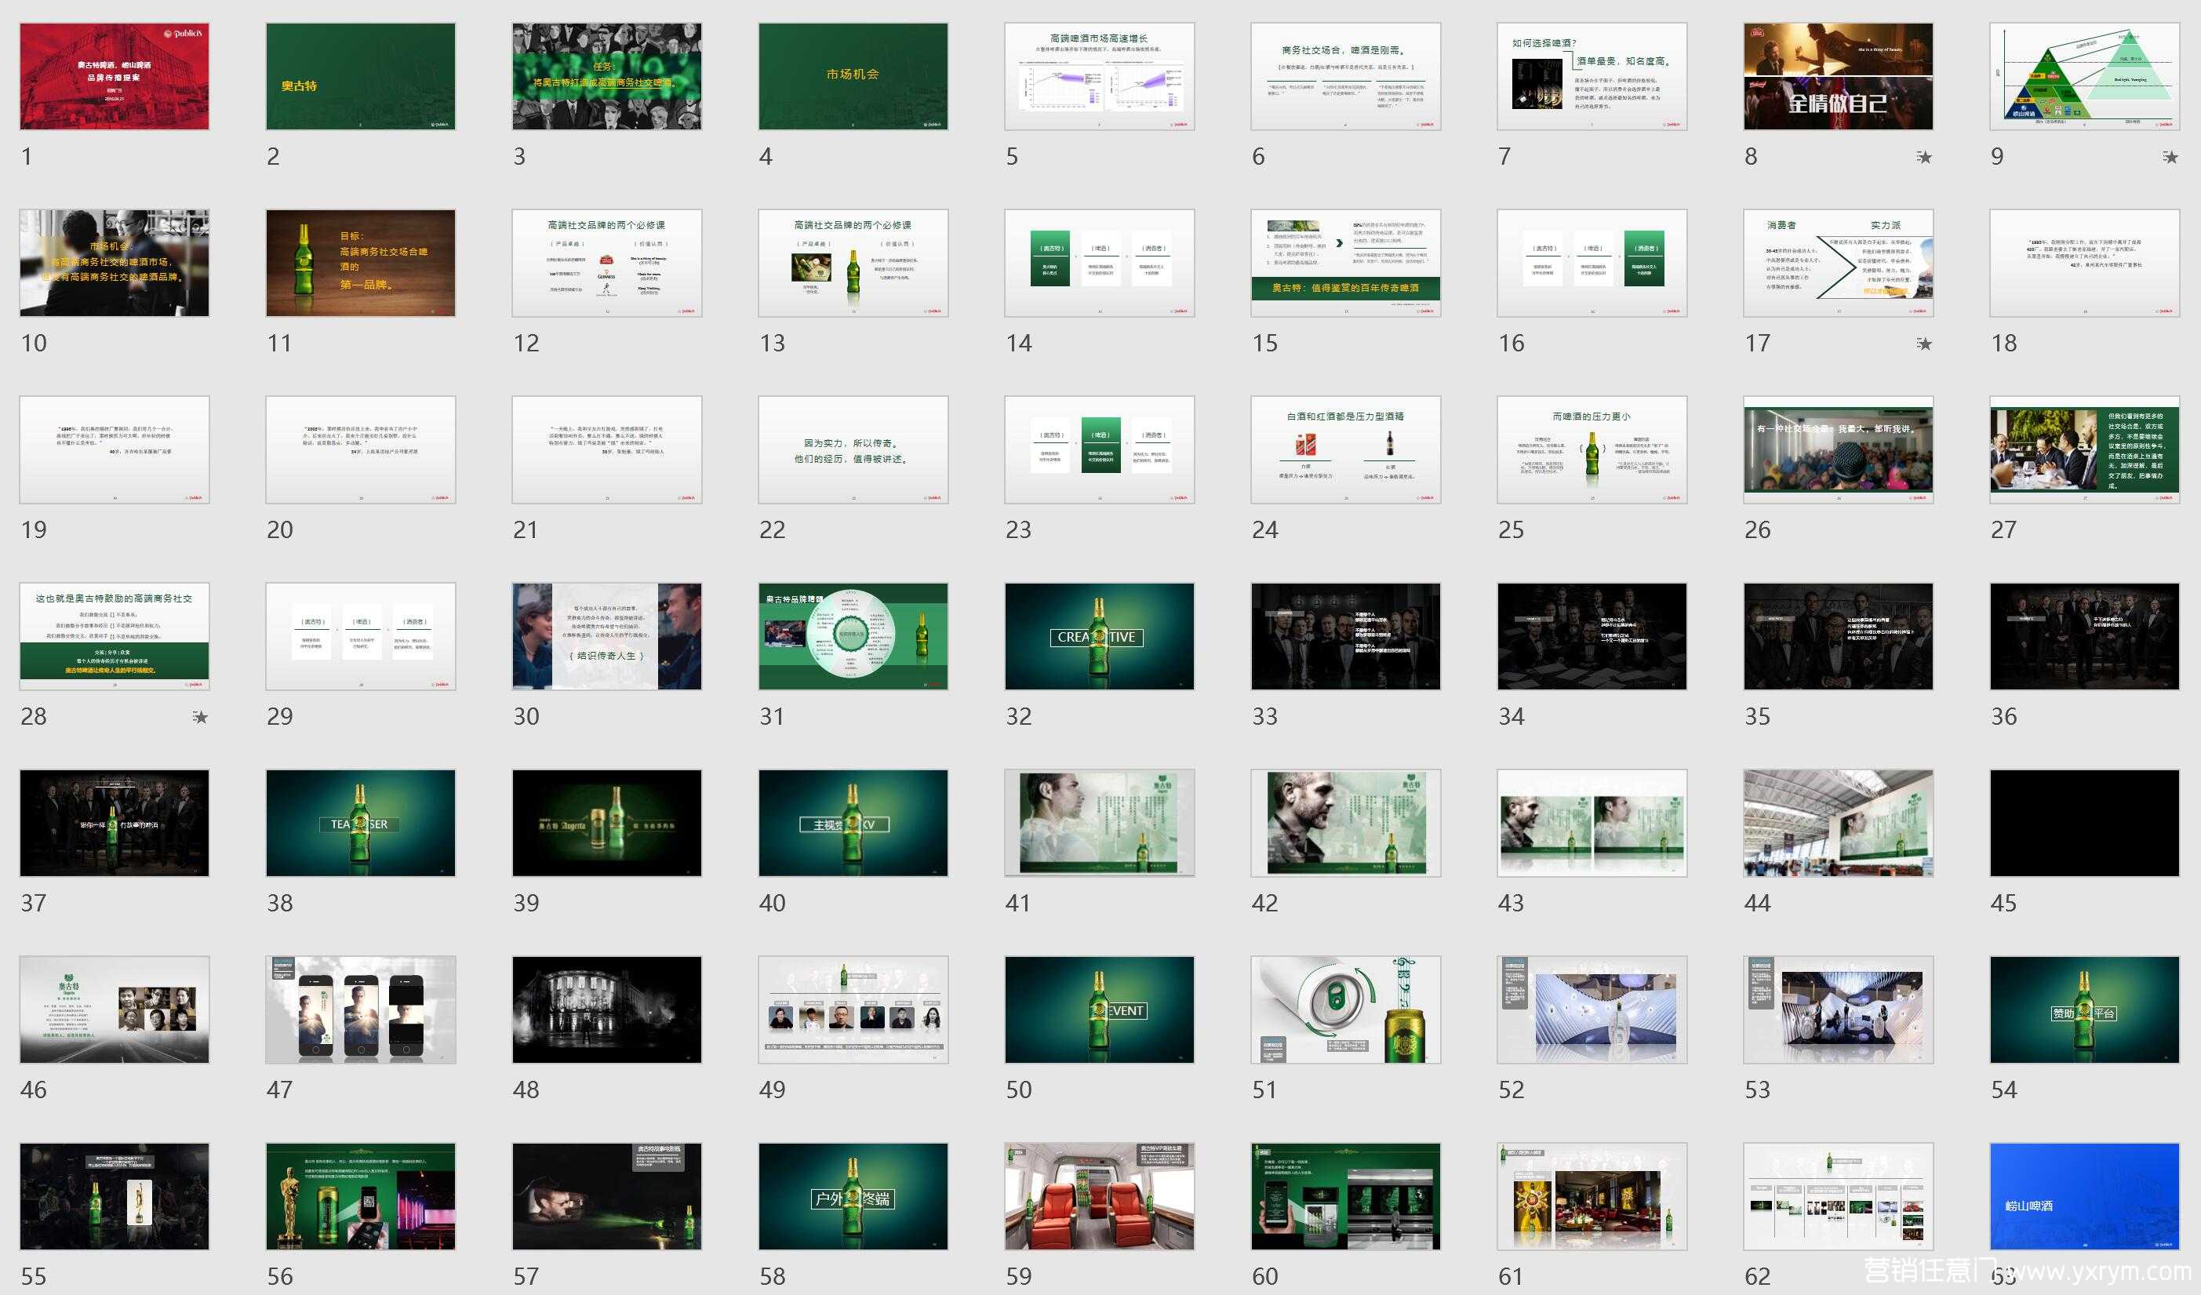Click the transition star icon beside slide 9
This screenshot has width=2201, height=1295.
[2170, 157]
